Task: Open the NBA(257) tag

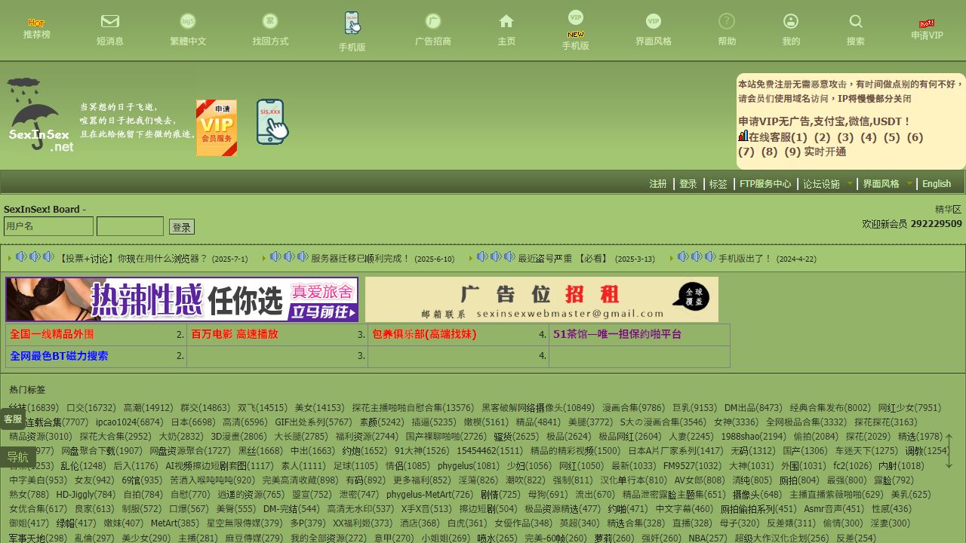Action: click(708, 538)
